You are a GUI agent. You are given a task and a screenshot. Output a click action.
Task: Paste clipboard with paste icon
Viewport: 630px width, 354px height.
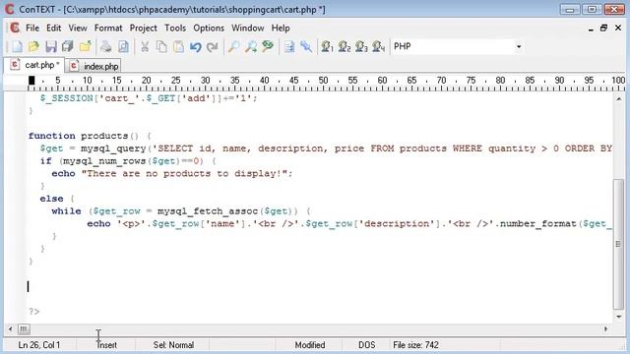(x=178, y=46)
